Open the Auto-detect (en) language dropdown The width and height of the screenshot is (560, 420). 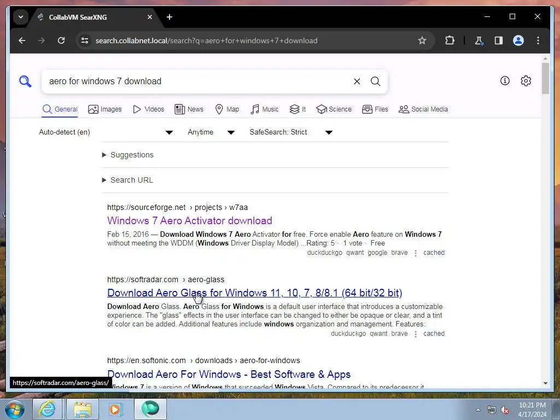pos(106,132)
